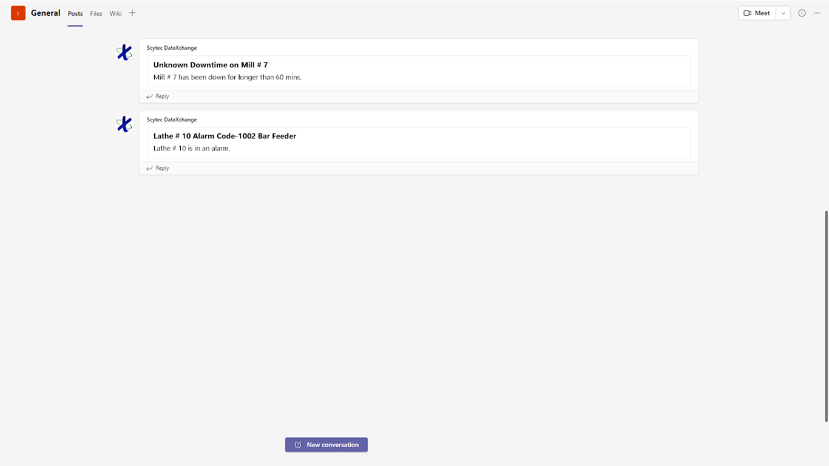The width and height of the screenshot is (829, 466).
Task: Reply to the Mill # 7 downtime post
Action: click(158, 96)
